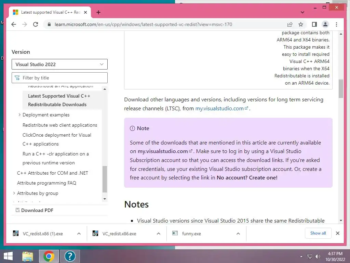The width and height of the screenshot is (350, 263).
Task: Open Run a C++ -clr application item
Action: click(56, 158)
